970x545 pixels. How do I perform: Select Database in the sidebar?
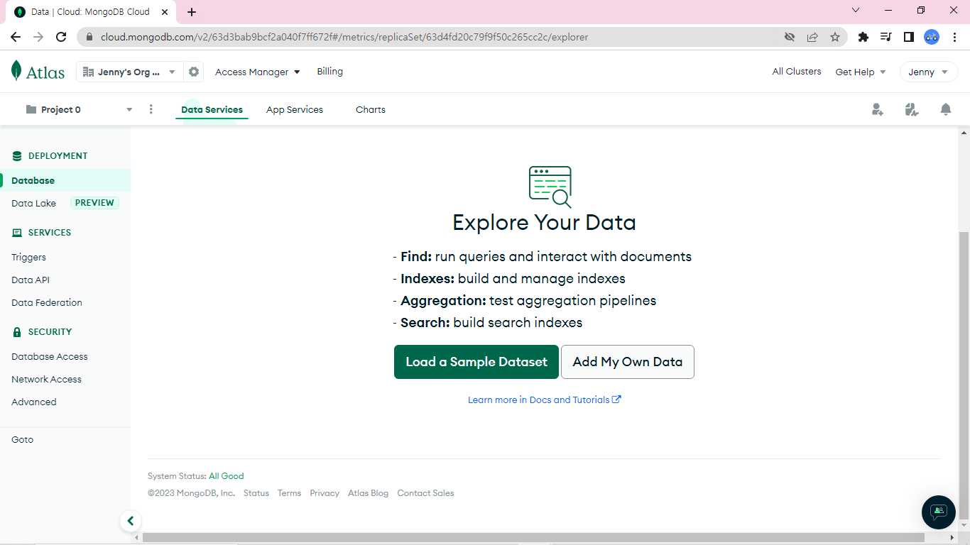tap(65, 180)
